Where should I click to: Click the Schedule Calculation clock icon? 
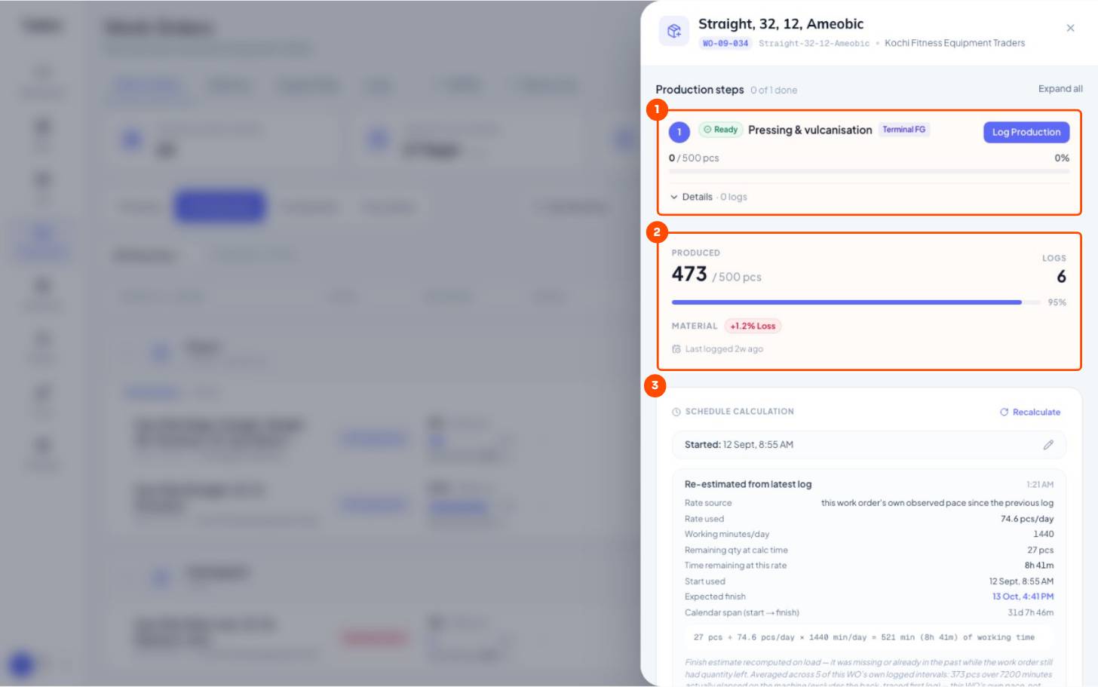tap(676, 412)
